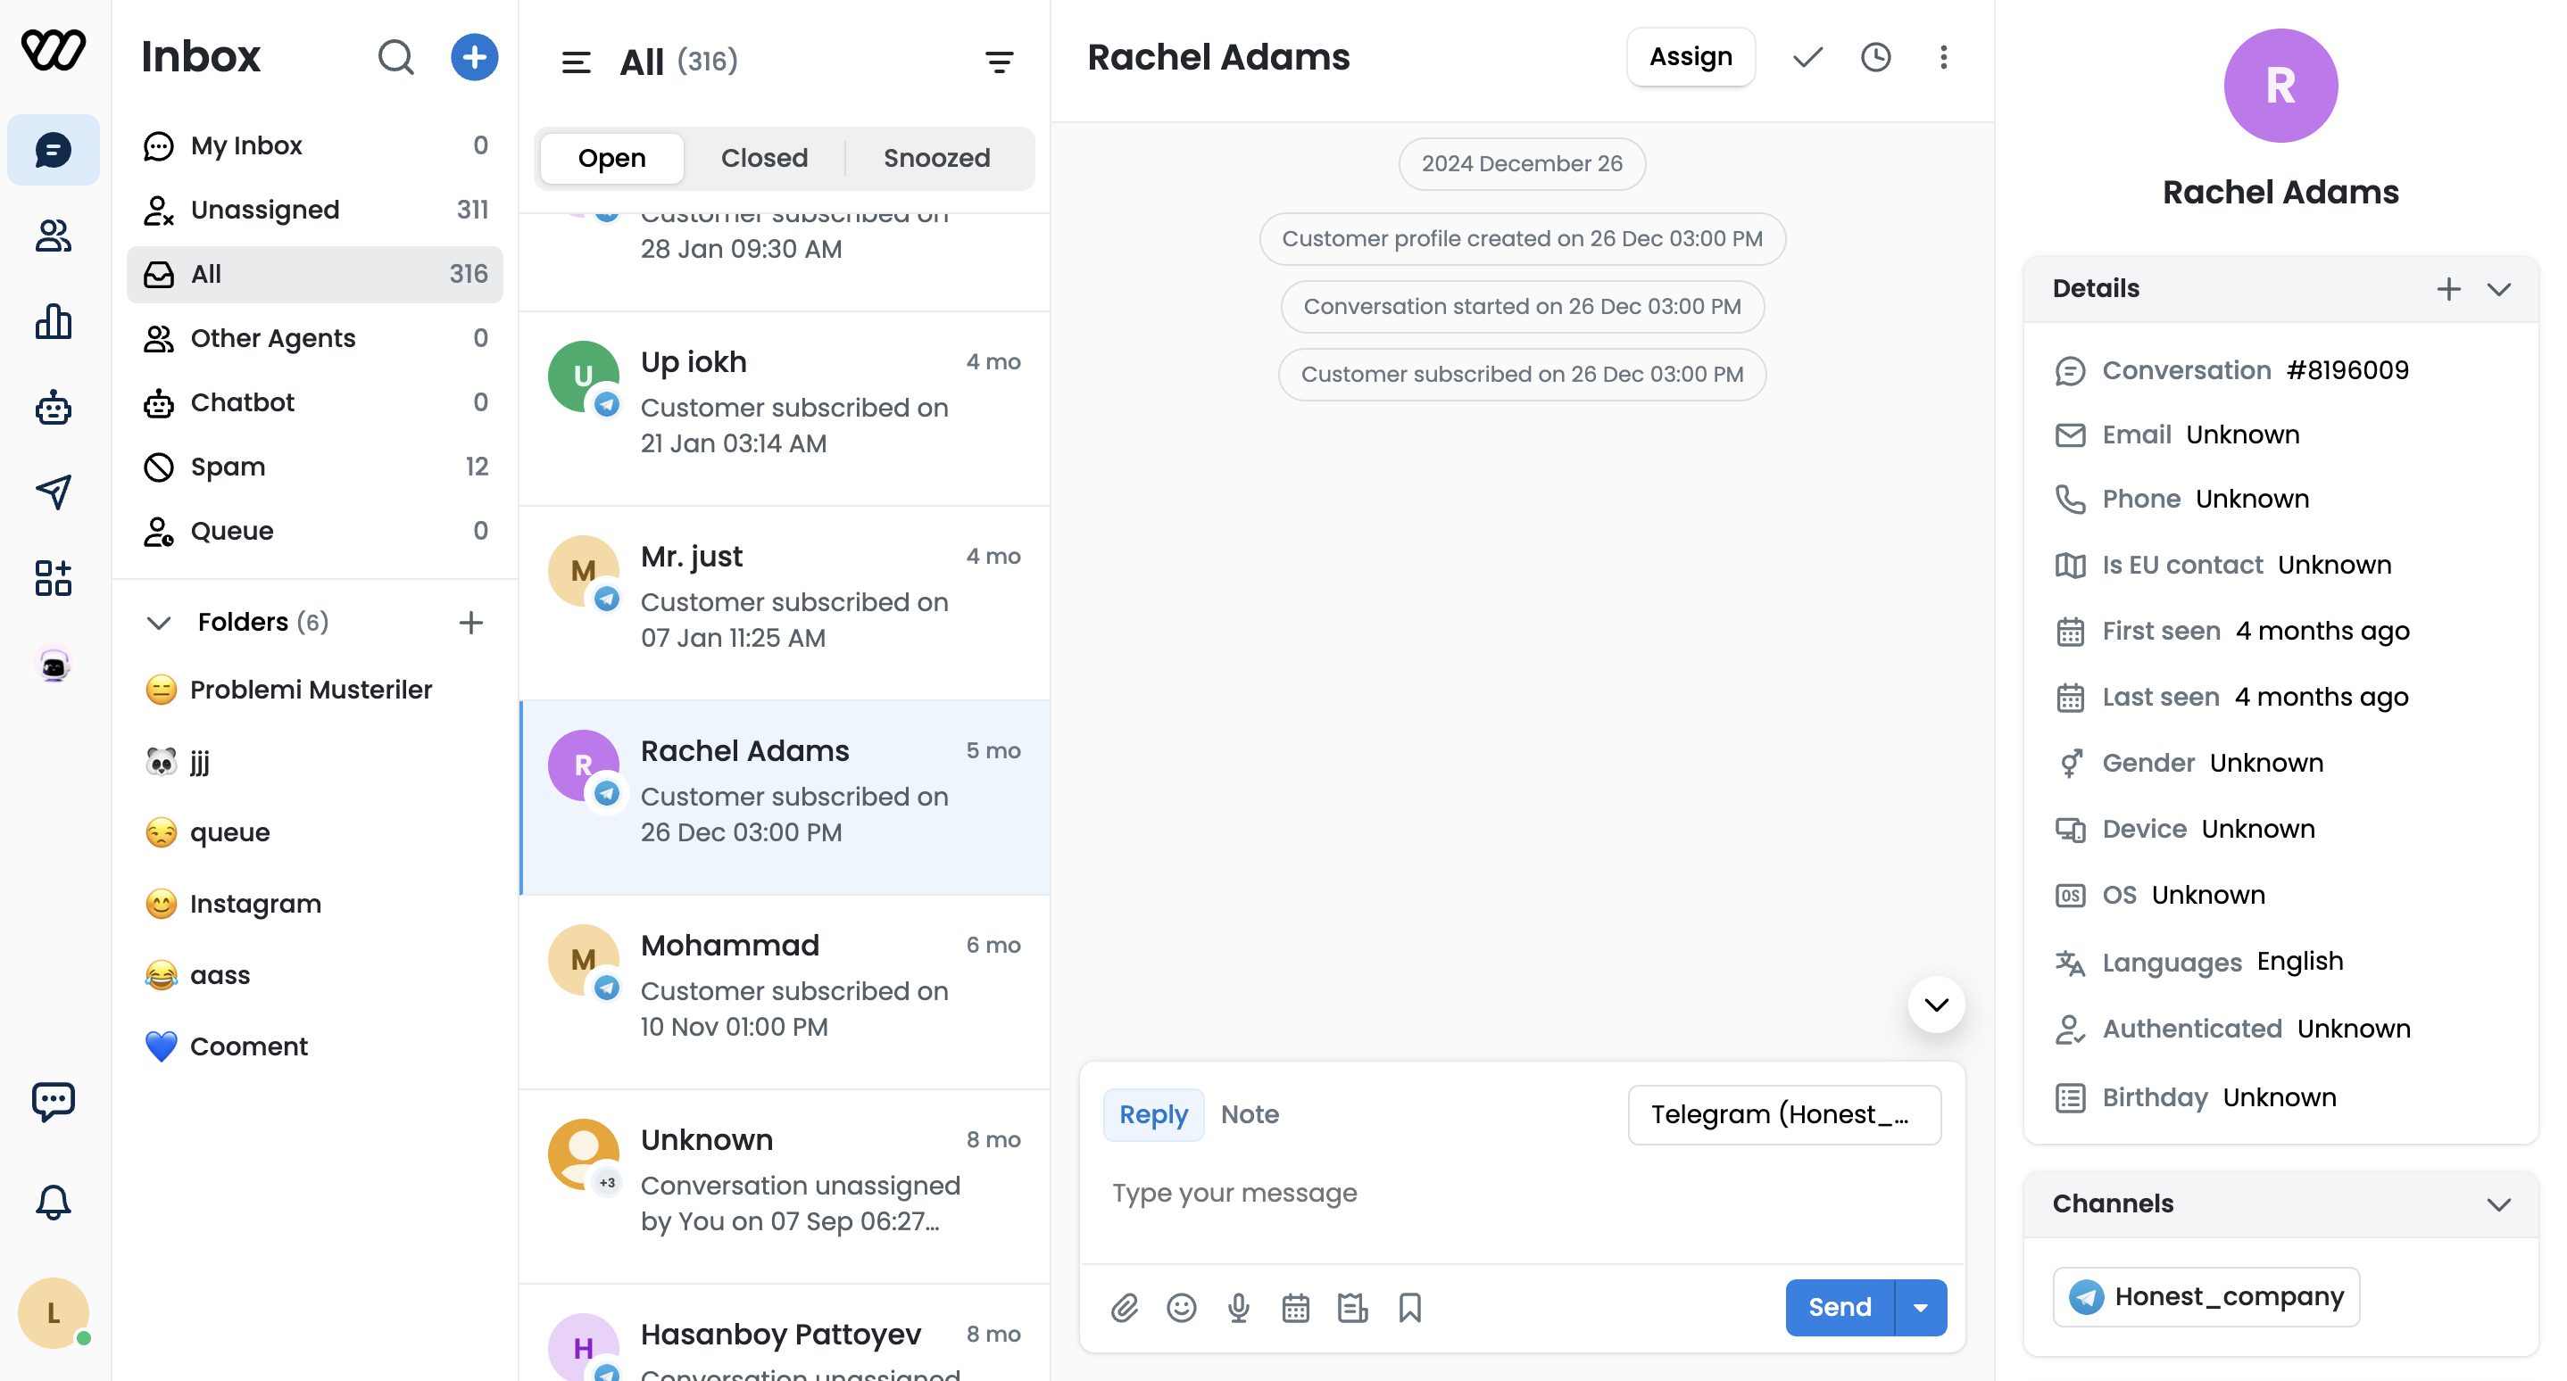This screenshot has height=1381, width=2567.
Task: Click the Rachel Adams profile avatar
Action: pyautogui.click(x=2280, y=86)
